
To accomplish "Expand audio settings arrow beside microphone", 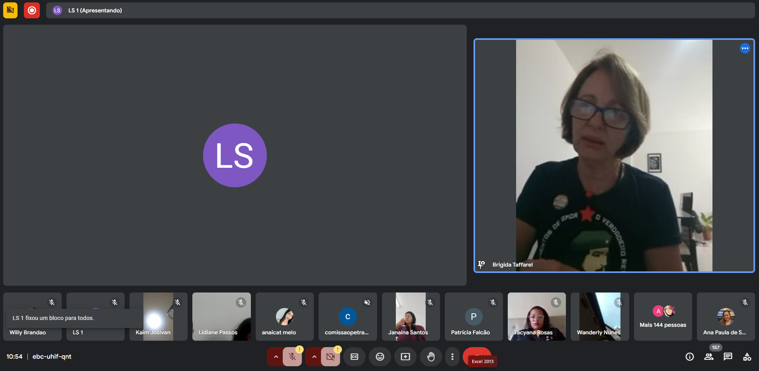I will pyautogui.click(x=276, y=357).
